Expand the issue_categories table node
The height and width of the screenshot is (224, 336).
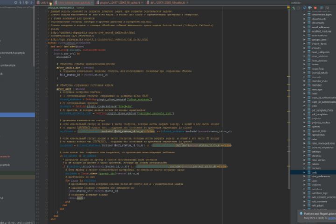[304, 52]
